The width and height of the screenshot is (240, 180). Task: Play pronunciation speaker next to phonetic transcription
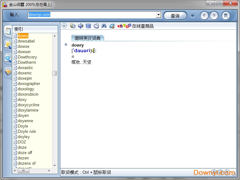[94, 51]
